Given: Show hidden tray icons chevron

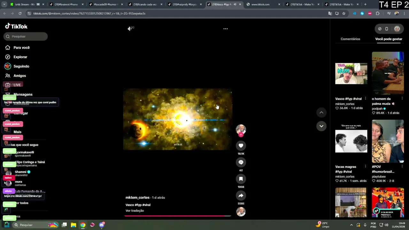Looking at the screenshot, I should (351, 225).
